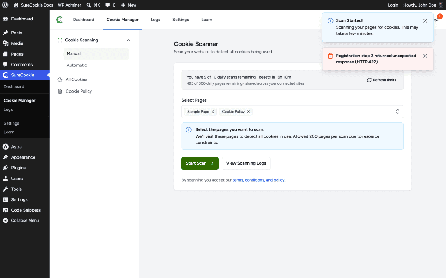Open the admin bar search icon
This screenshot has height=278, width=446.
[x=89, y=5]
